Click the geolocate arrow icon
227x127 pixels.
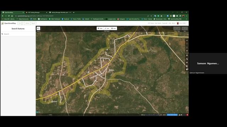point(187,51)
